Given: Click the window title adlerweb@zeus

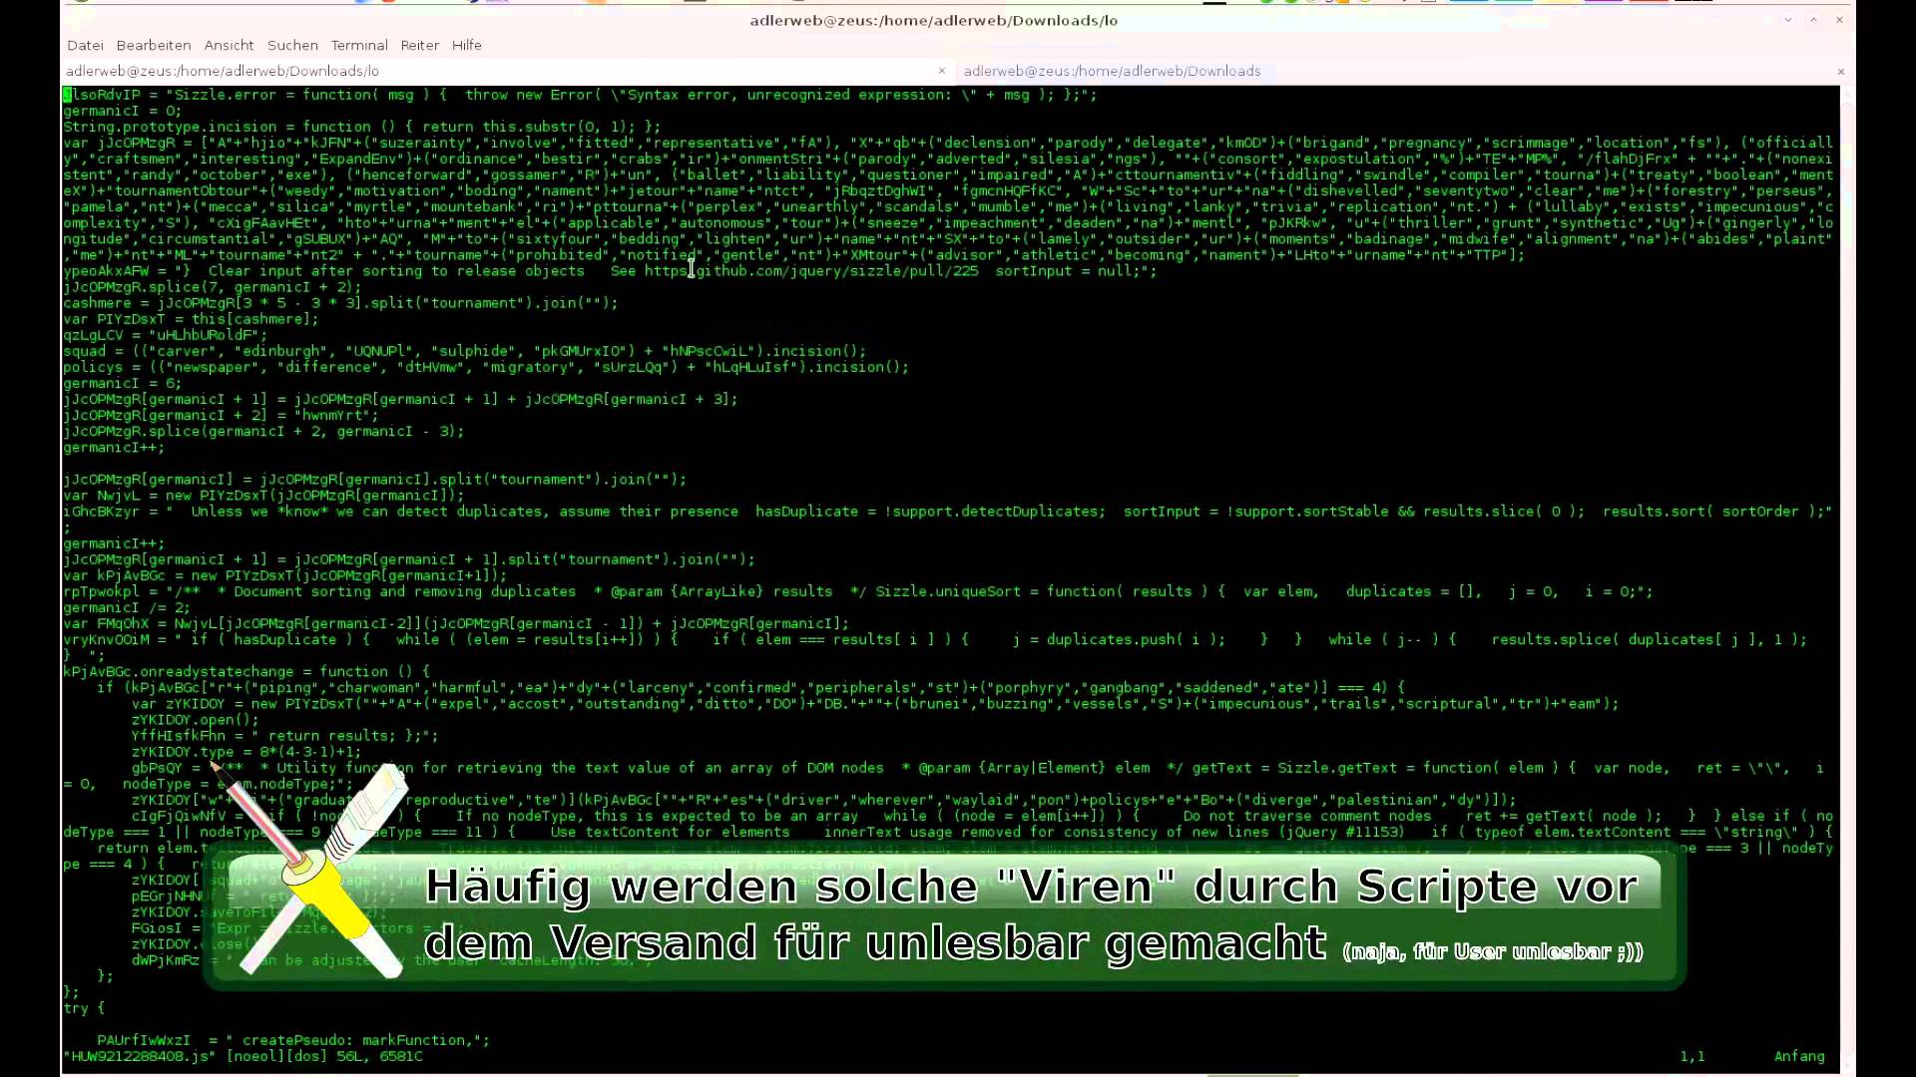Looking at the screenshot, I should point(933,20).
